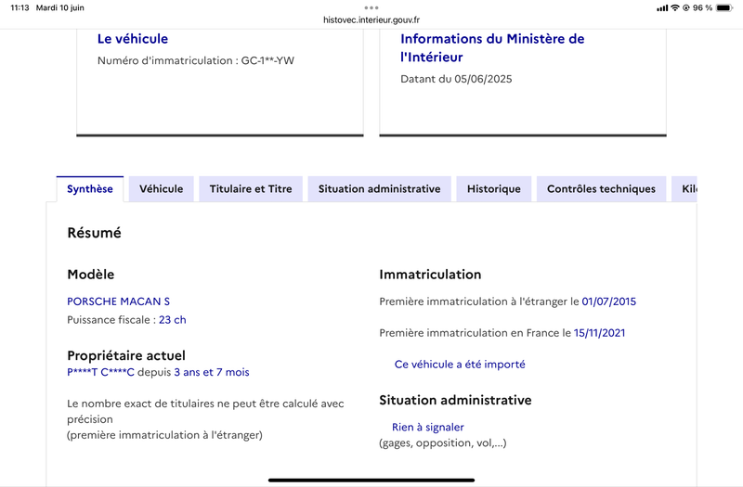743x487 pixels.
Task: Click the '23 ch' fiscal power value
Action: pyautogui.click(x=173, y=320)
